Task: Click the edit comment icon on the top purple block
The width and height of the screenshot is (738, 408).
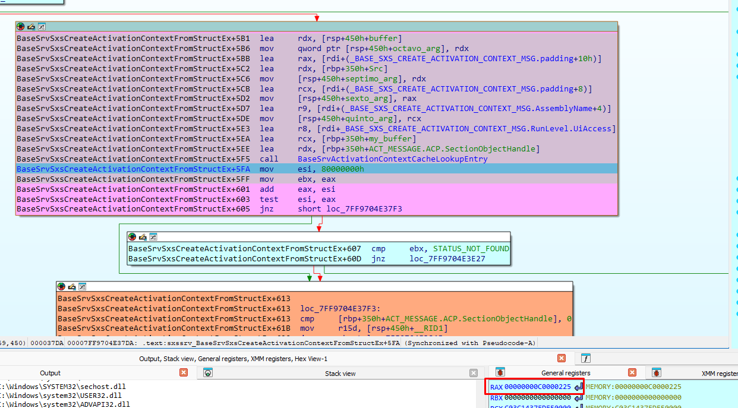Action: click(31, 27)
